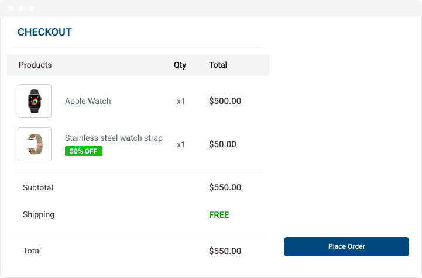The height and width of the screenshot is (278, 422).
Task: Click the Apple Watch x1 quantity
Action: tap(181, 101)
